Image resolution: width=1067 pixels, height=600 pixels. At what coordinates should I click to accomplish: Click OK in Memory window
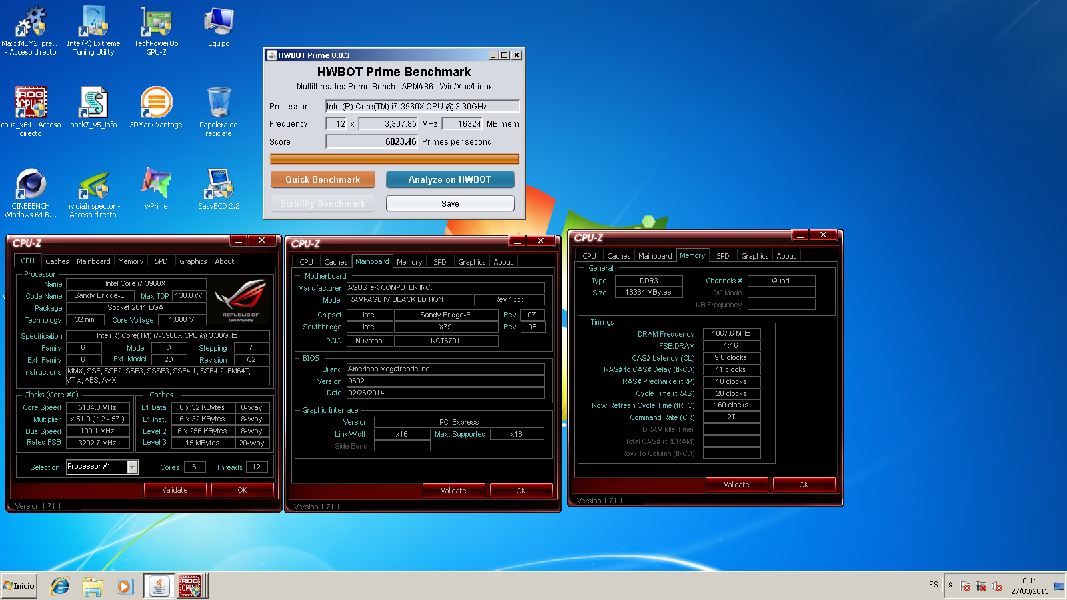(x=804, y=485)
